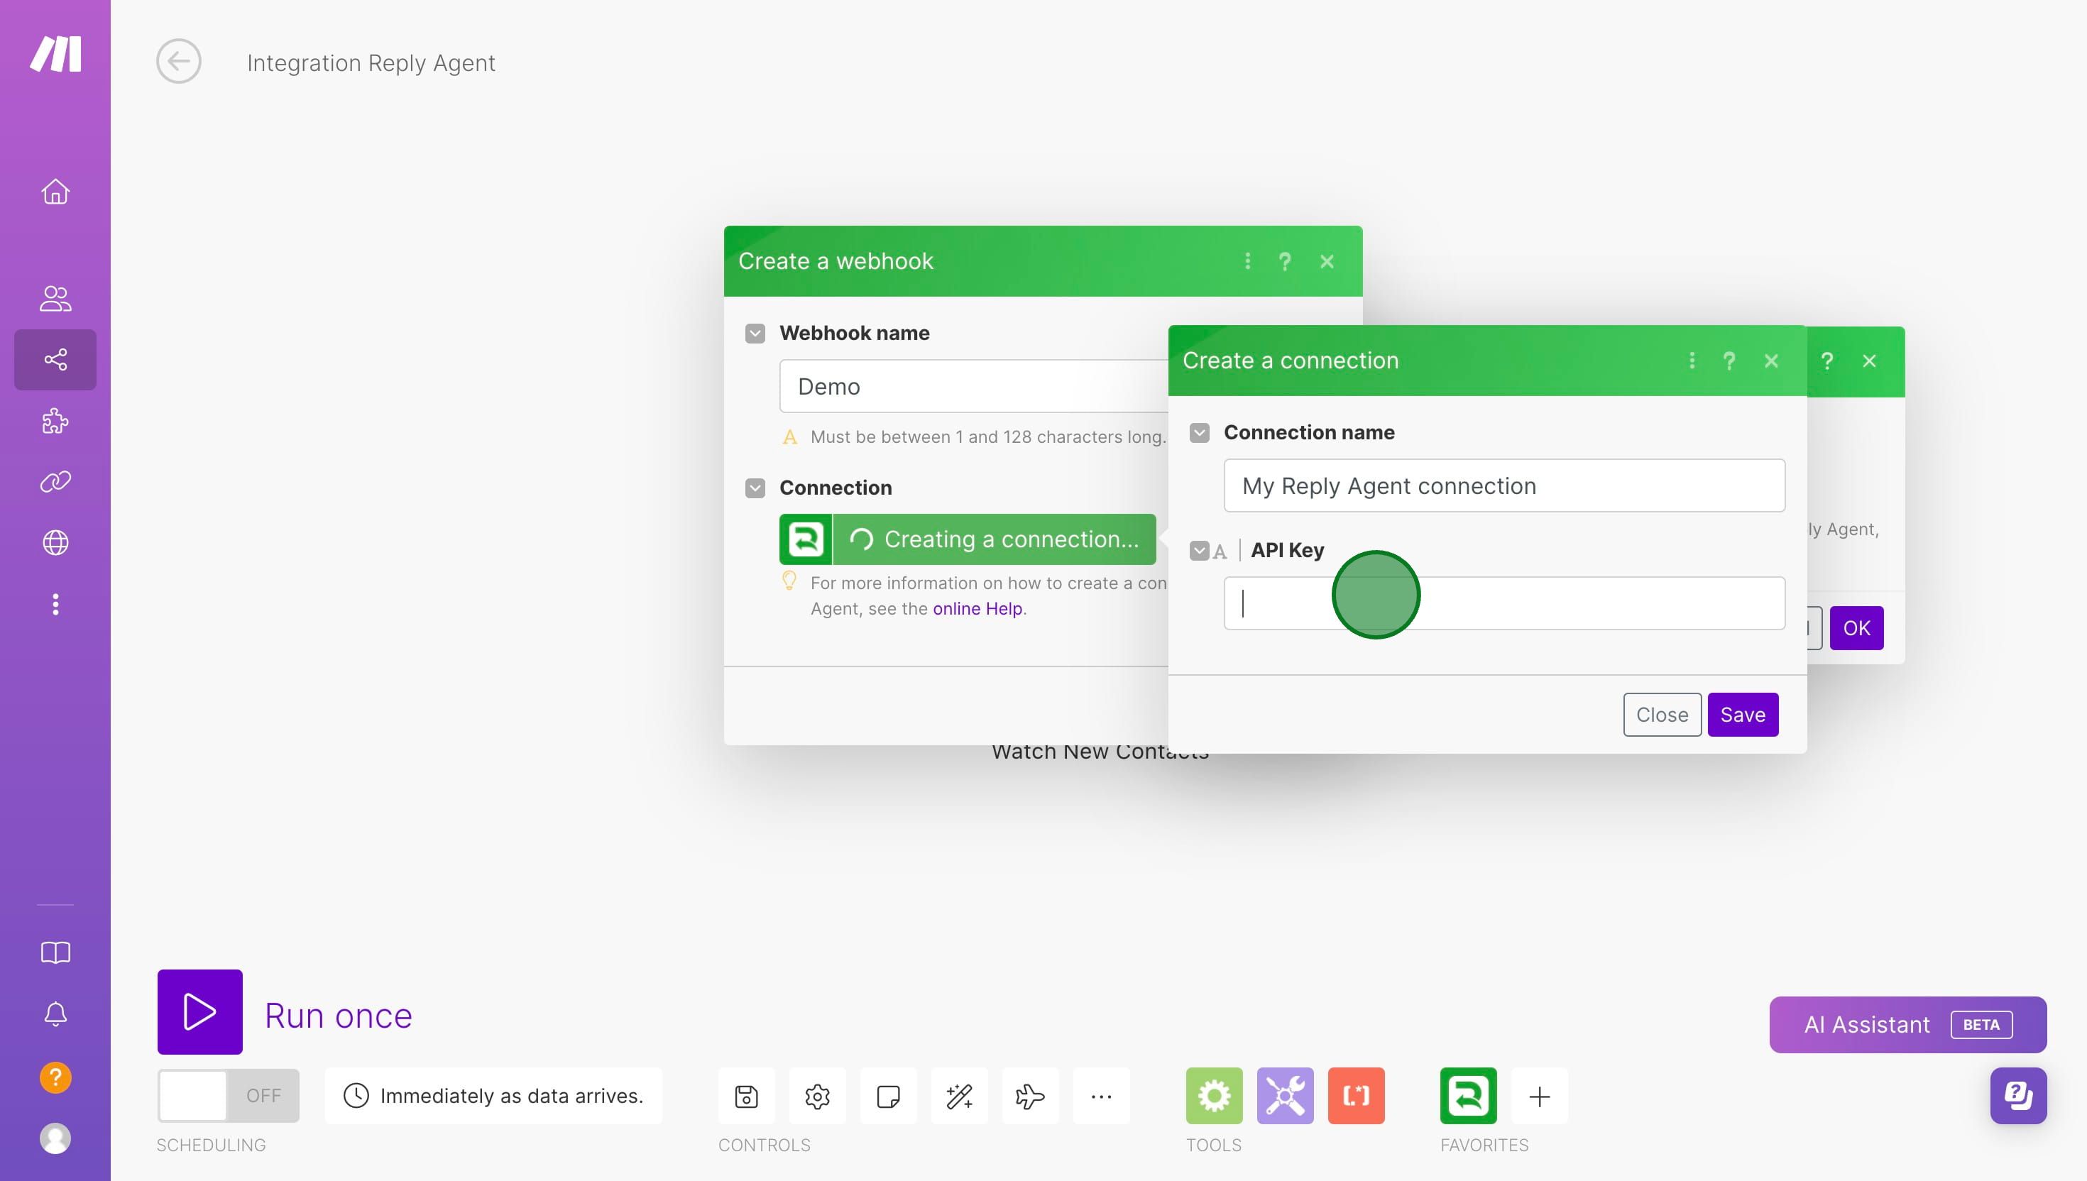Edit the Webhook name field containing Demo

[973, 386]
